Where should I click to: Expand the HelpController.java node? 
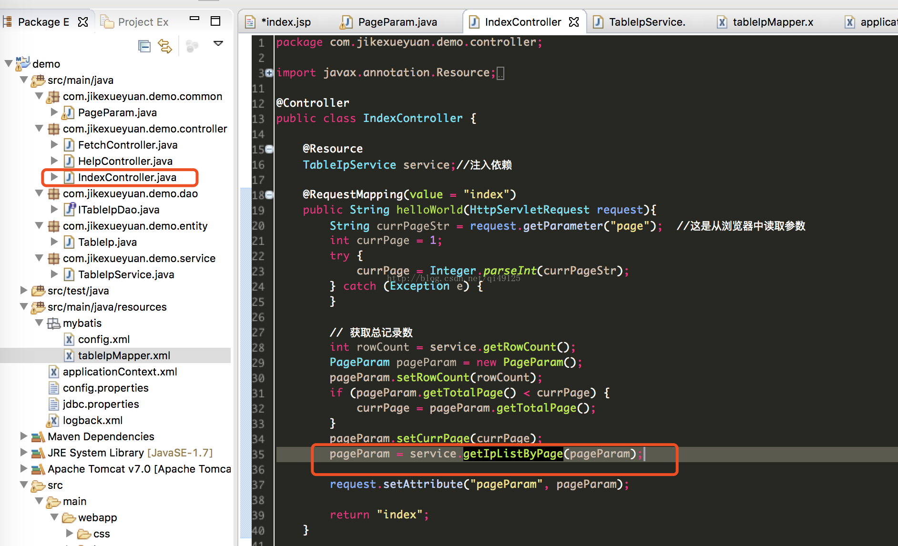[54, 161]
